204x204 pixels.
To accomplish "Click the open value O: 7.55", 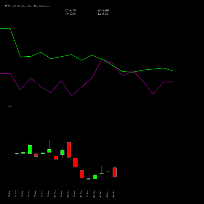I will pyautogui.click(x=71, y=14).
